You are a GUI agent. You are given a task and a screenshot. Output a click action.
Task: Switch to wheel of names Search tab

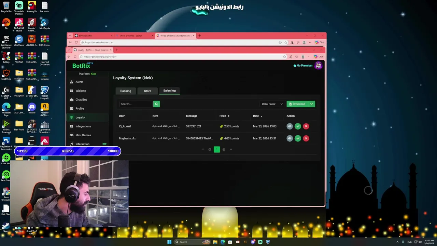135,36
